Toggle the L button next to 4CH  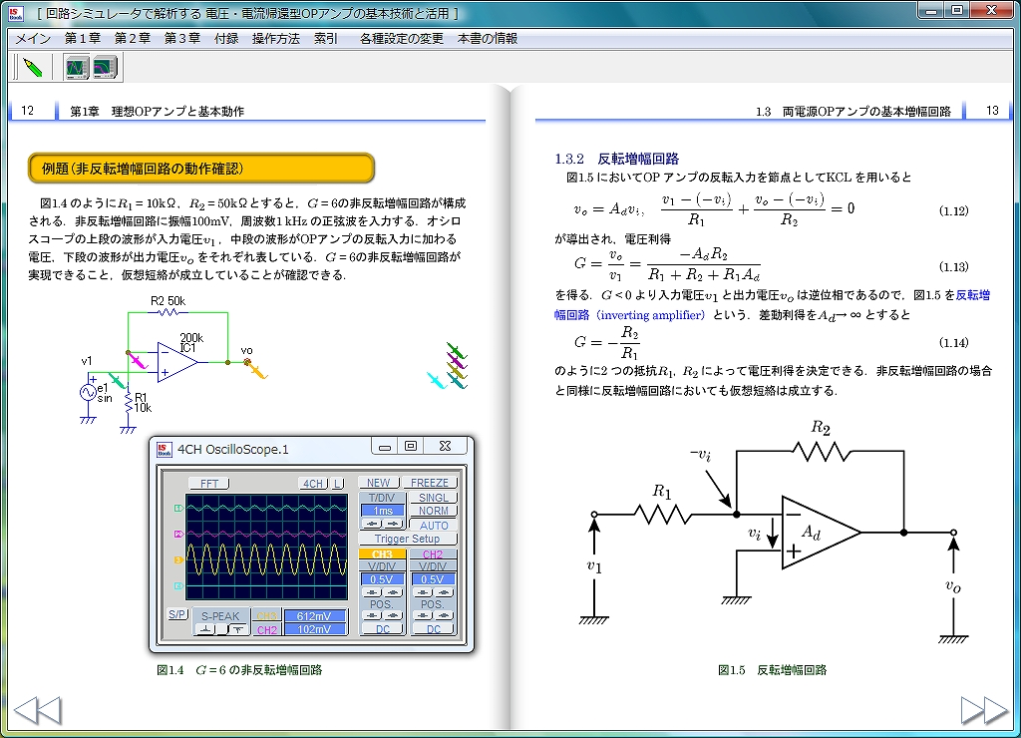pos(338,484)
